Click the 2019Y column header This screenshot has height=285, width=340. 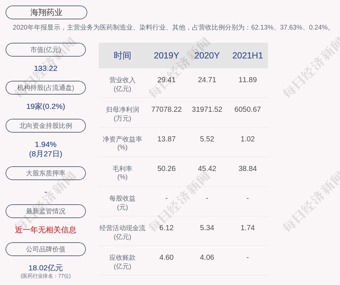click(x=166, y=56)
